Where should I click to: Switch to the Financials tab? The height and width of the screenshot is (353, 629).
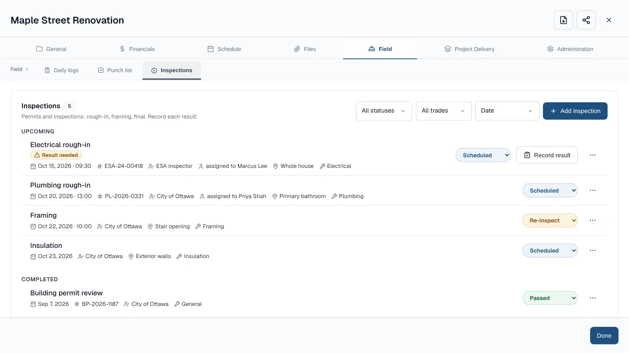tap(137, 49)
